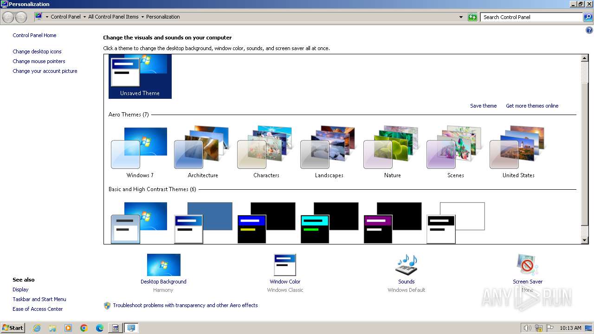This screenshot has width=594, height=334.
Task: Click the theme list scroll-down arrow
Action: tap(585, 240)
